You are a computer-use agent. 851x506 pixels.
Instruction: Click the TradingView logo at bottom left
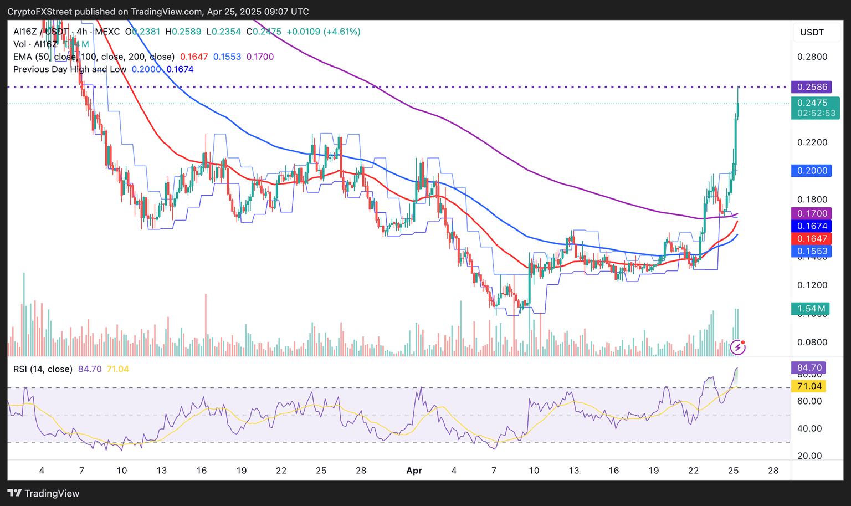[44, 493]
